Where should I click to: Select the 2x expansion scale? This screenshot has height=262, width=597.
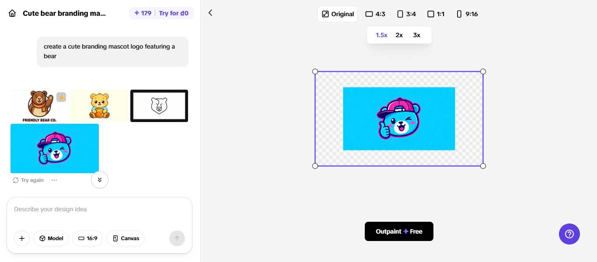click(x=399, y=35)
